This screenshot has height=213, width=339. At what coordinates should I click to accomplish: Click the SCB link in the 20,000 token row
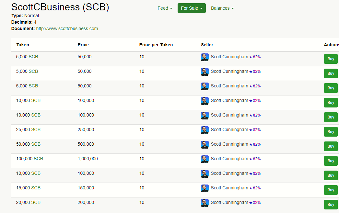tap(36, 202)
